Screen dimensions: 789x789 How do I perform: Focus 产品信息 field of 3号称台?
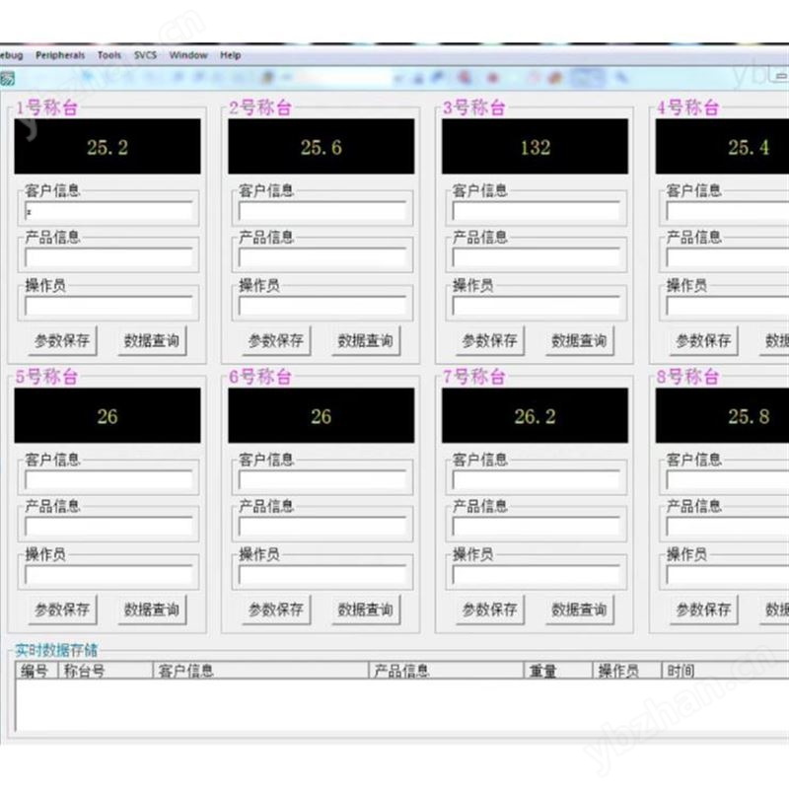click(537, 257)
